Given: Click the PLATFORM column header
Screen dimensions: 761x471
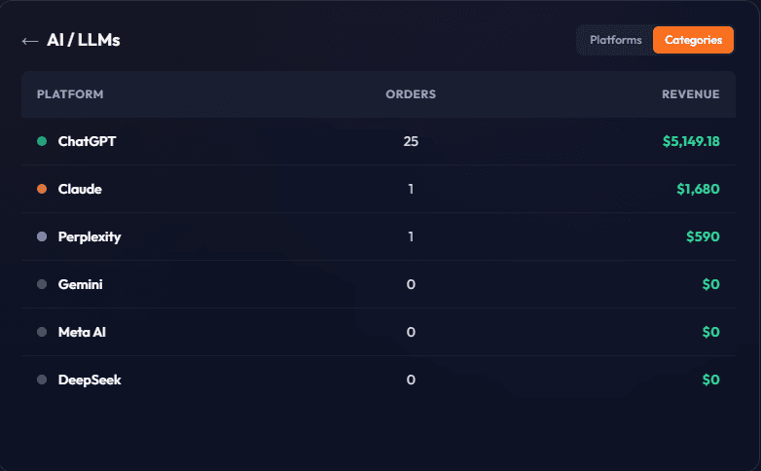Looking at the screenshot, I should point(70,94).
